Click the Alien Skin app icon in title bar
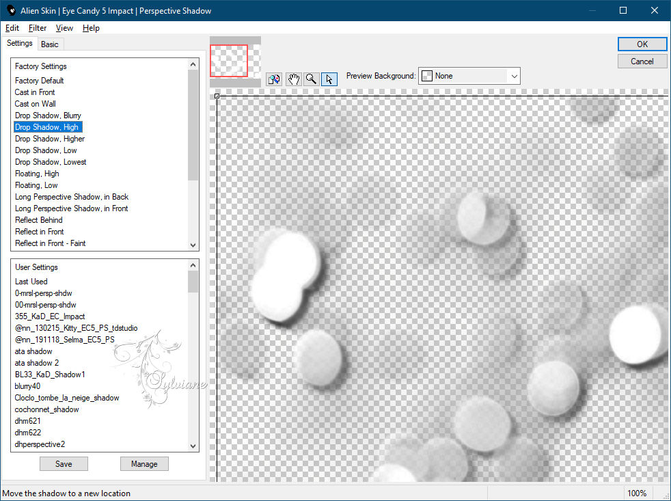The width and height of the screenshot is (671, 501). [x=11, y=10]
